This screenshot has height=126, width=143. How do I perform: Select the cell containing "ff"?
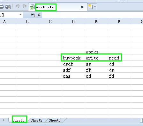pyautogui.click(x=96, y=69)
